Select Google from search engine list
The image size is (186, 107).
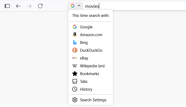pos(91,27)
